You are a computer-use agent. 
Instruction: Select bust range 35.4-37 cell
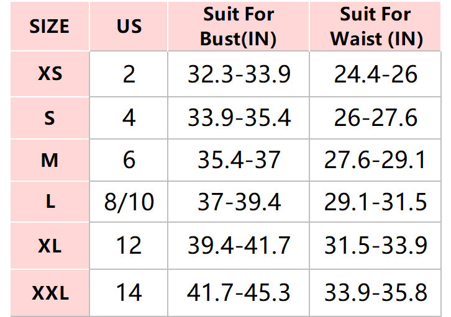[x=239, y=160]
